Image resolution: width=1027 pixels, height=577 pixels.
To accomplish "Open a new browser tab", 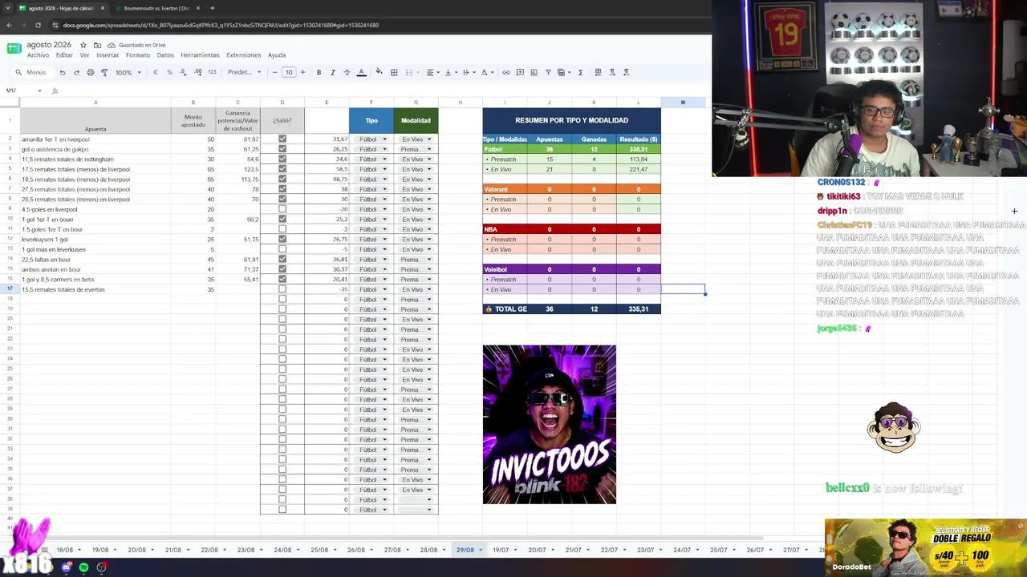I will coord(212,8).
